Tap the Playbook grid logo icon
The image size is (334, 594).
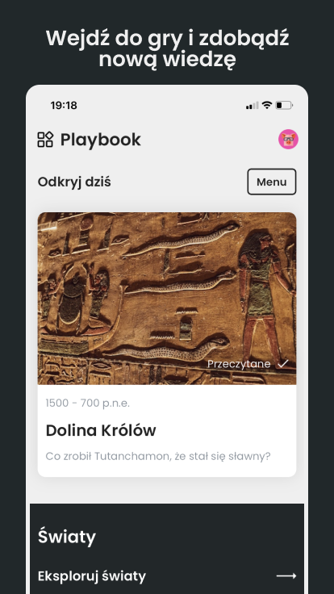(45, 140)
